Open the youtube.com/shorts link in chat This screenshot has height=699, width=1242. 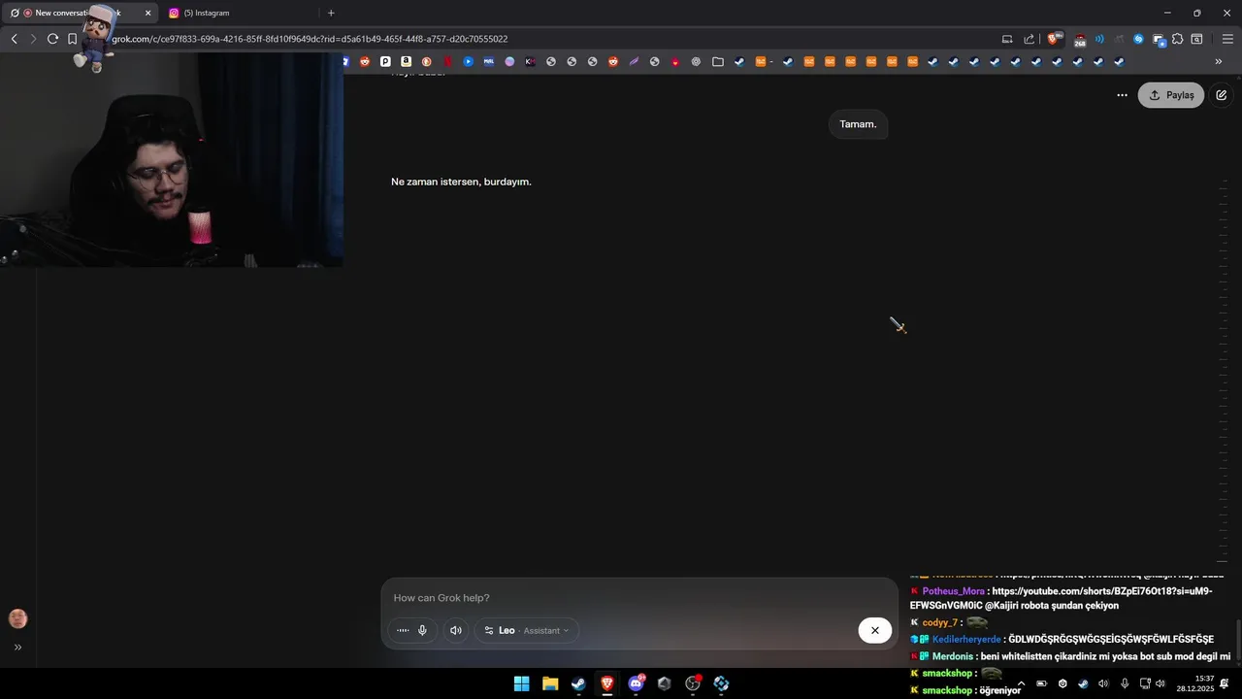[1061, 598]
